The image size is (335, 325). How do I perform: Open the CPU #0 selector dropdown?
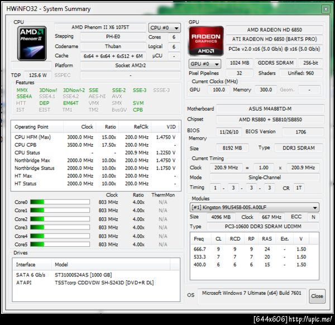point(164,28)
